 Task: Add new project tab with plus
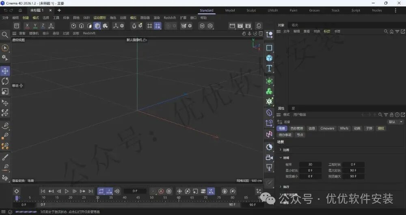[x=59, y=11]
